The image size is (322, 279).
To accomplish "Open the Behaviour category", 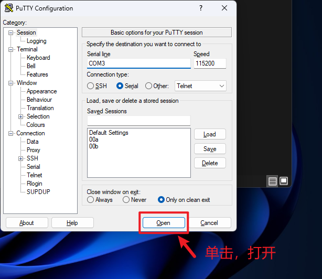I will [39, 100].
